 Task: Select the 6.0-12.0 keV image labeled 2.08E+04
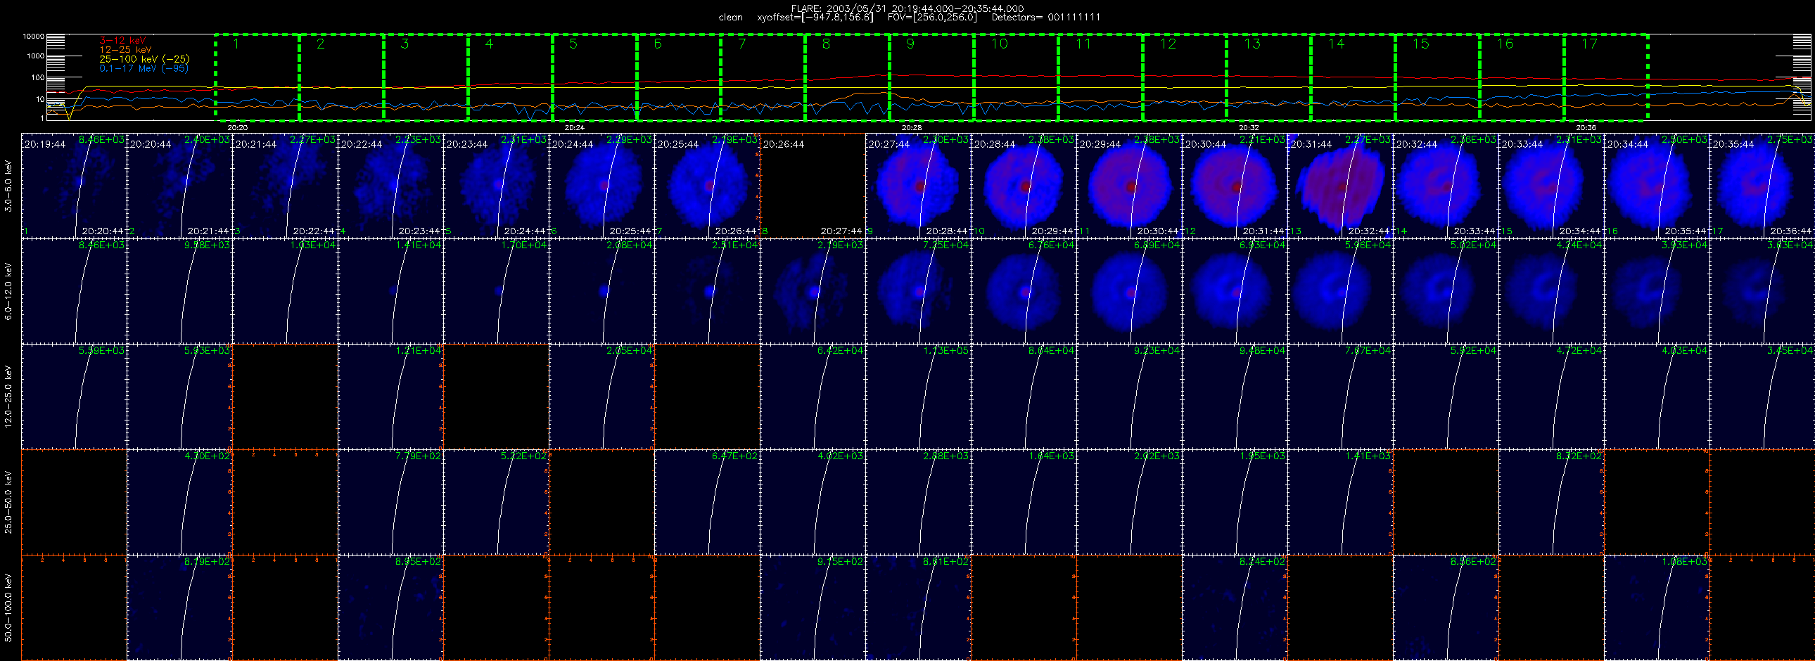(601, 290)
